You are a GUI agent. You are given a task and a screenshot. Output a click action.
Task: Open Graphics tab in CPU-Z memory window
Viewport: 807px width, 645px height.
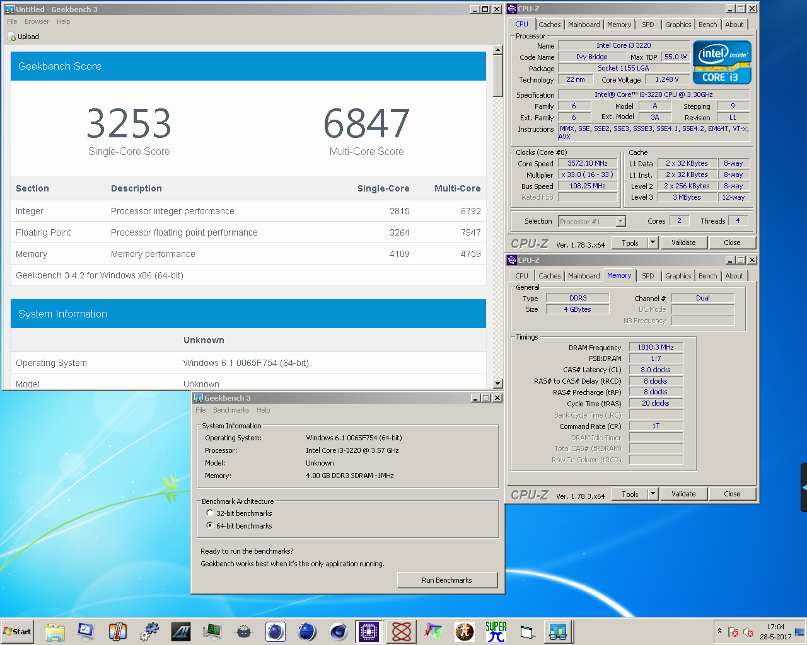678,276
